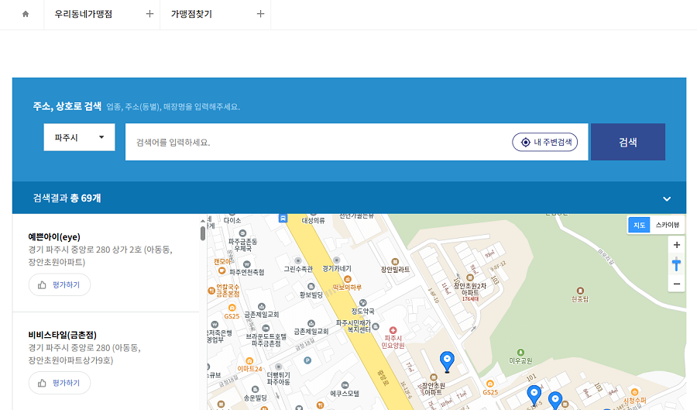
Task: Click the 신청수퍼 shop icon
Action: tap(635, 392)
